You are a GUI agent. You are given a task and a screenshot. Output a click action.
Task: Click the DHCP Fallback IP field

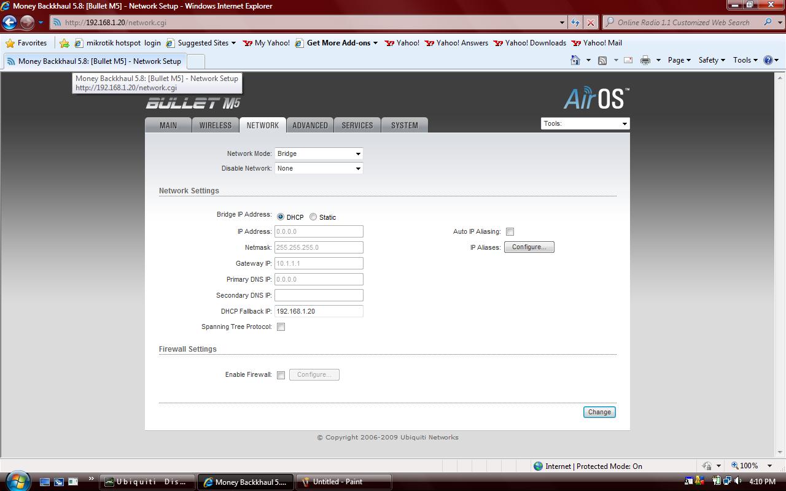[x=319, y=311]
